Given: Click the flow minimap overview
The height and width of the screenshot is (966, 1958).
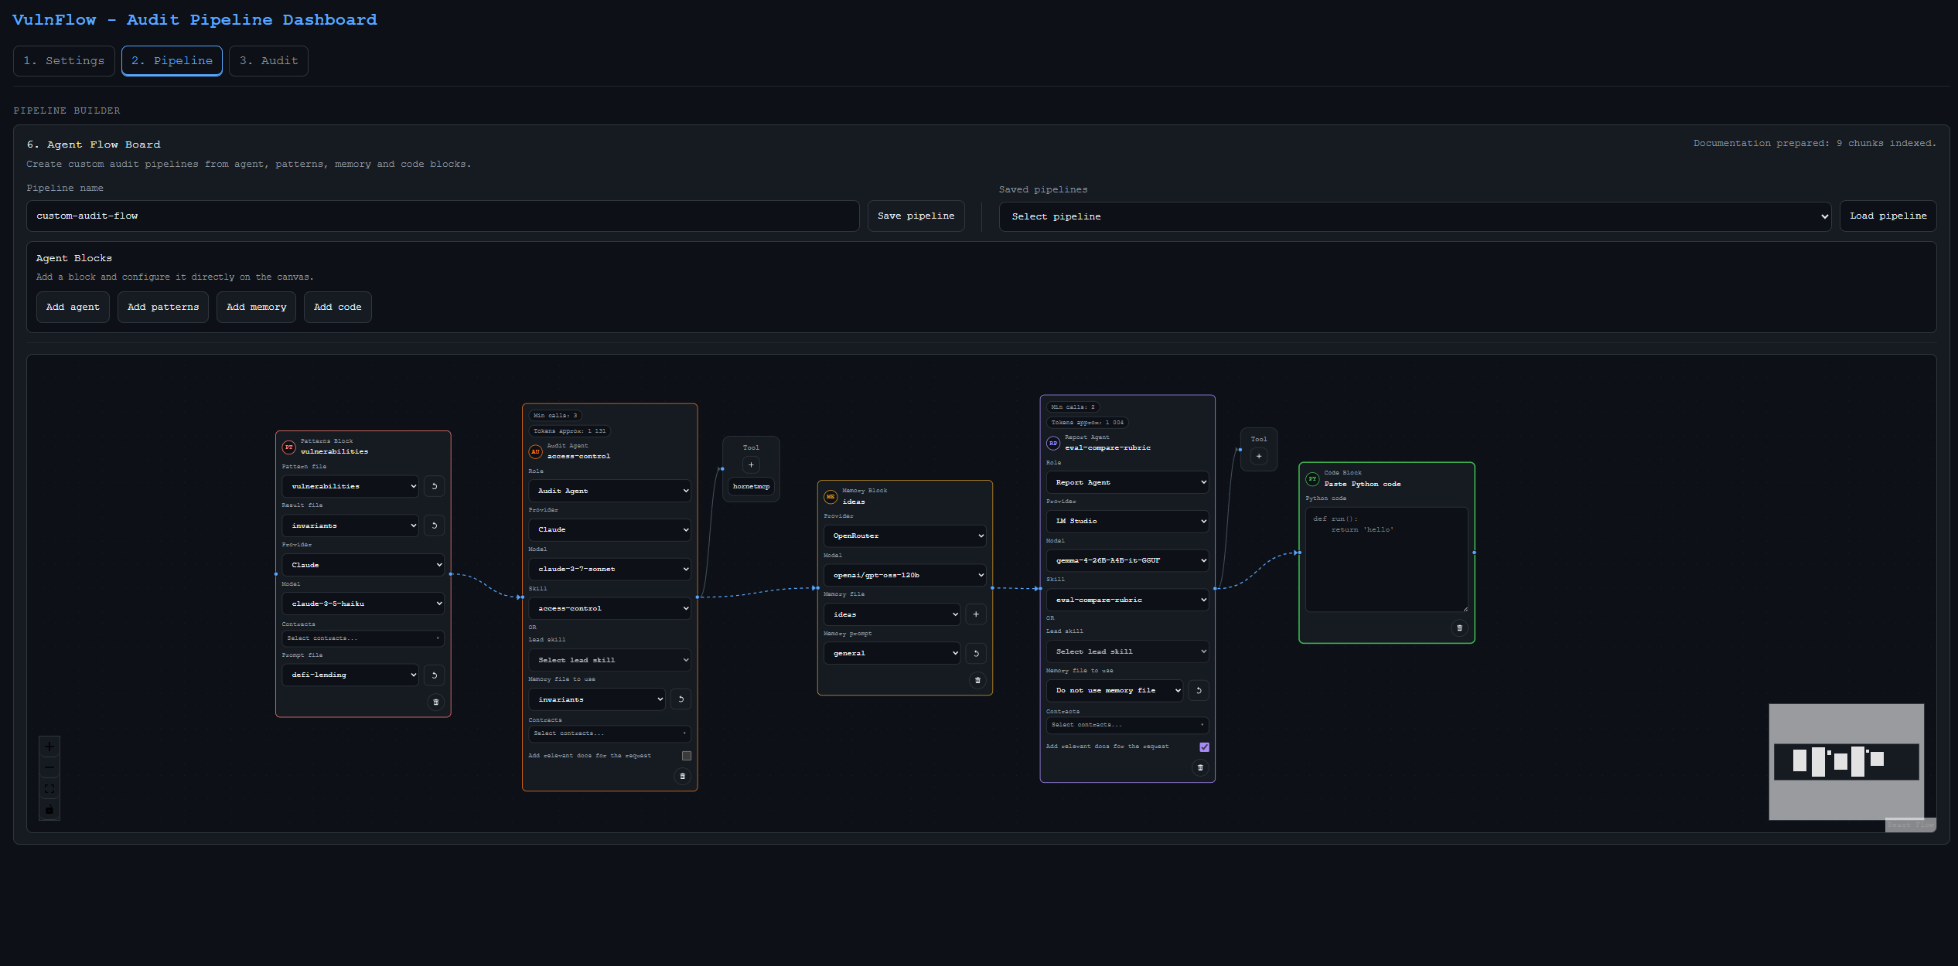Looking at the screenshot, I should 1847,761.
